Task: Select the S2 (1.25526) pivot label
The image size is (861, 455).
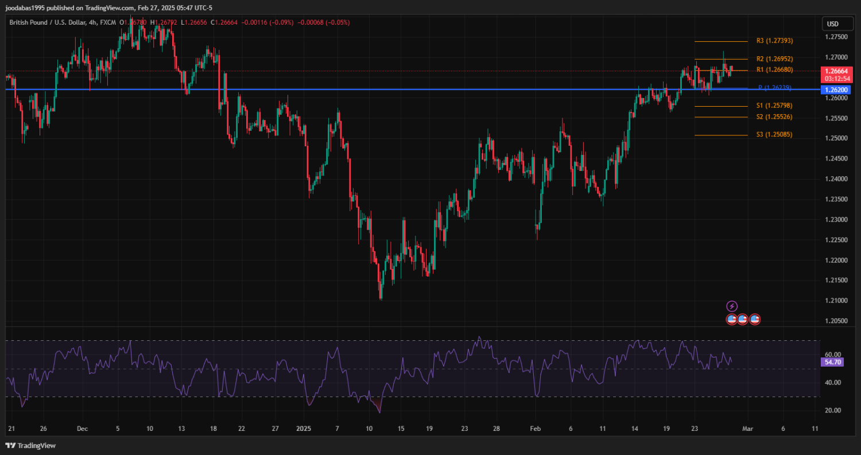Action: pyautogui.click(x=774, y=117)
